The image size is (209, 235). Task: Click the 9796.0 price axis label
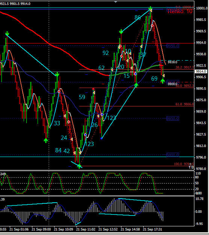pyautogui.click(x=201, y=158)
